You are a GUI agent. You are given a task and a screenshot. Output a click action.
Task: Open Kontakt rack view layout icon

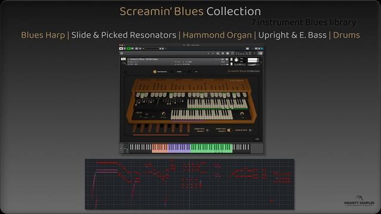[227, 53]
